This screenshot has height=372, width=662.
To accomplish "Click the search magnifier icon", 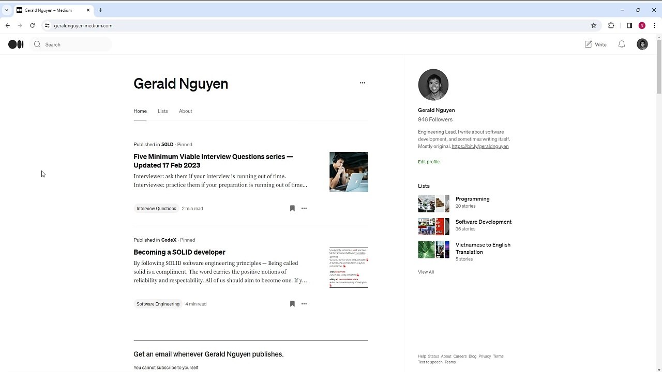I will [37, 44].
